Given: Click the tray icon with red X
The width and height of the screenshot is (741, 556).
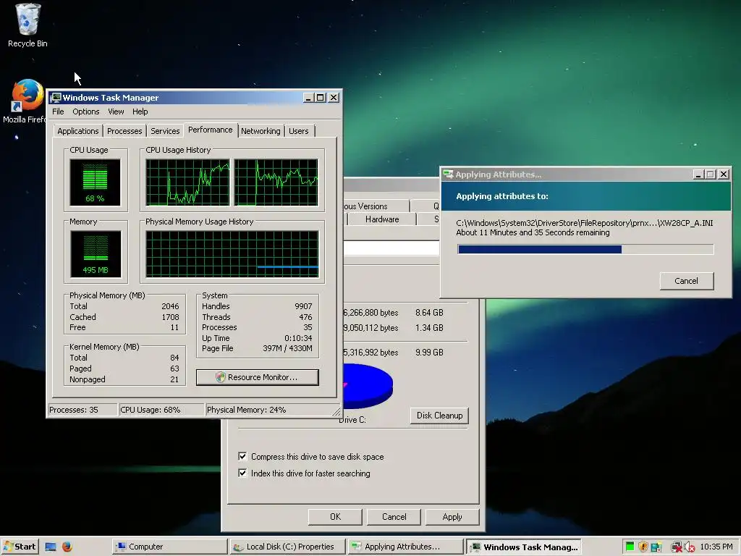Looking at the screenshot, I should [677, 547].
